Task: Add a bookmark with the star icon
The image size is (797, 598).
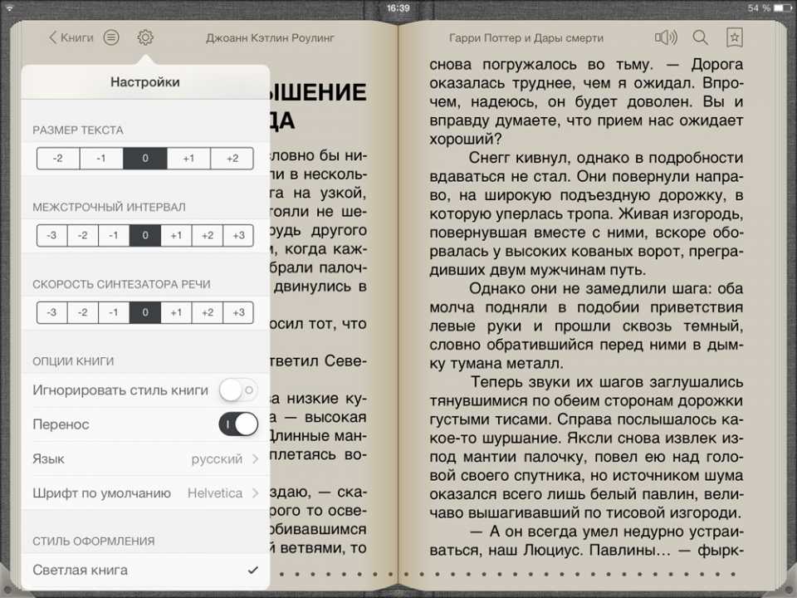Action: point(735,37)
